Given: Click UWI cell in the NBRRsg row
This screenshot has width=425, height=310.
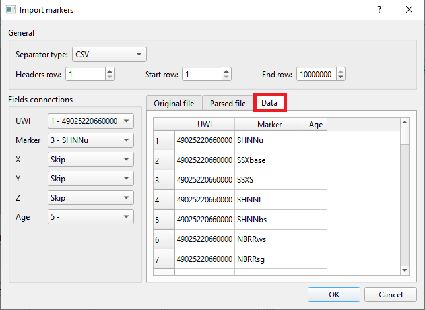Looking at the screenshot, I should (205, 259).
